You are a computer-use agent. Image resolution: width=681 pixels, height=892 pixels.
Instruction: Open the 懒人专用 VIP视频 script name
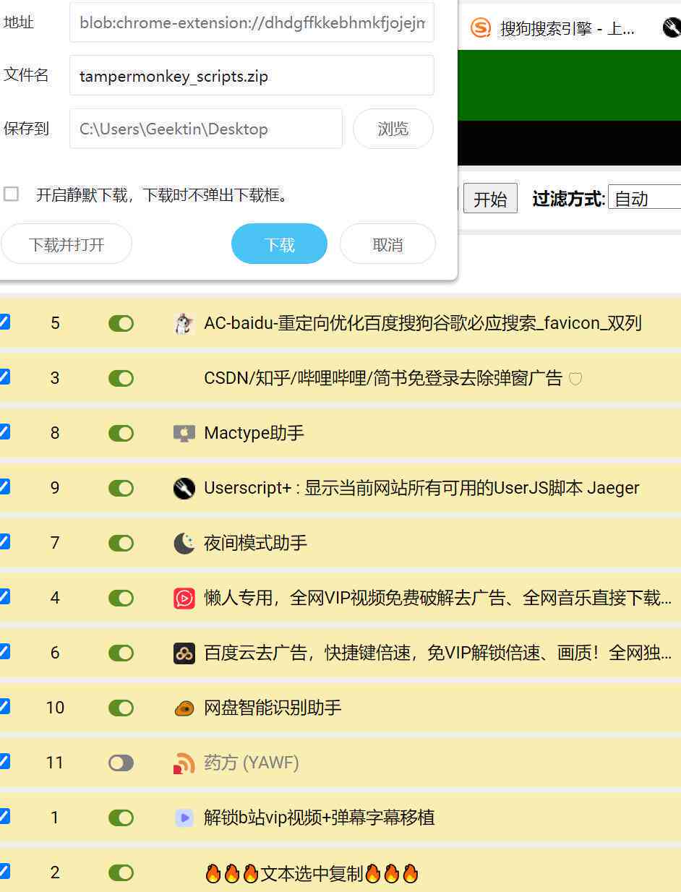(438, 598)
